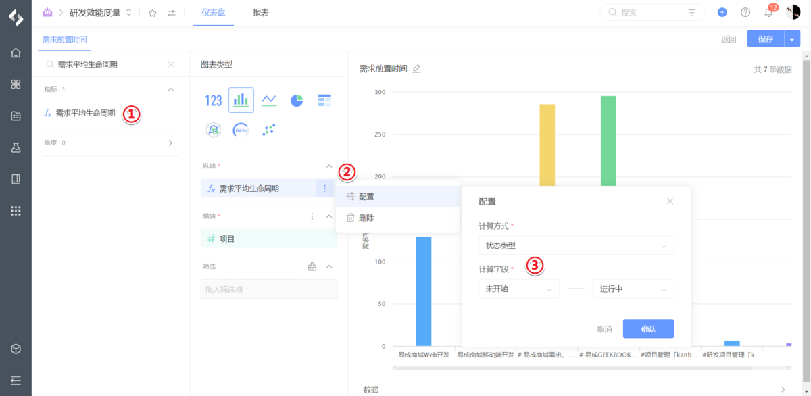Select the line chart type

pyautogui.click(x=269, y=100)
